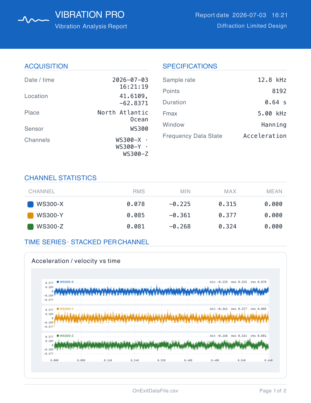The height and width of the screenshot is (403, 311).
Task: Click the Acceleration / velocity vs time title
Action: coord(76,261)
